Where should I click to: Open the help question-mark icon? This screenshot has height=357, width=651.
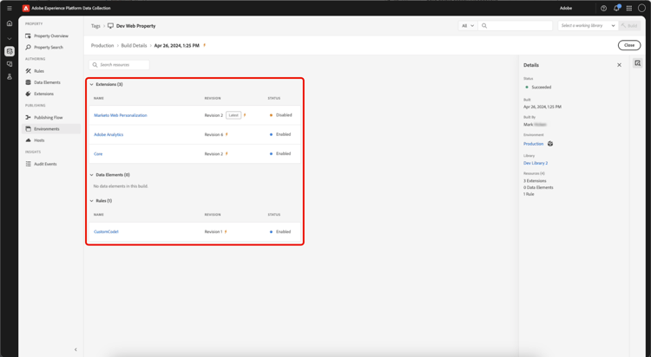pyautogui.click(x=603, y=9)
